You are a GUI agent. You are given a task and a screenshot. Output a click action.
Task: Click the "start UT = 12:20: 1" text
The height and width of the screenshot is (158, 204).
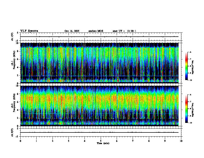coord(124,31)
